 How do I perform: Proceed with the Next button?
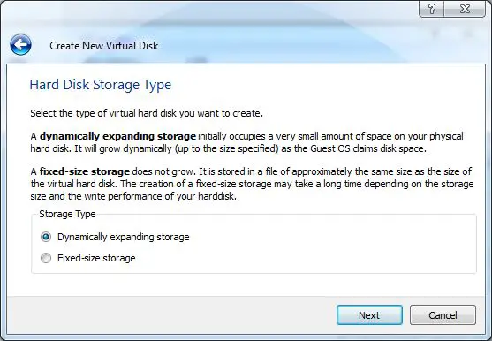click(x=369, y=315)
